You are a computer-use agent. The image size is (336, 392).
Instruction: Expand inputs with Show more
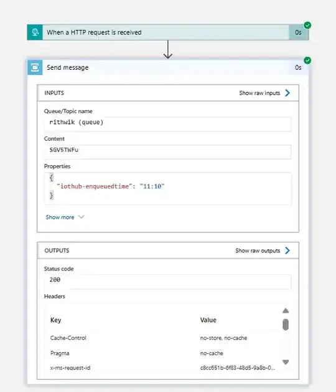click(x=60, y=218)
